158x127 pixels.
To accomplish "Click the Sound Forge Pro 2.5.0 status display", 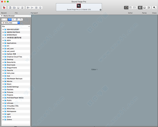I will tap(79, 7).
